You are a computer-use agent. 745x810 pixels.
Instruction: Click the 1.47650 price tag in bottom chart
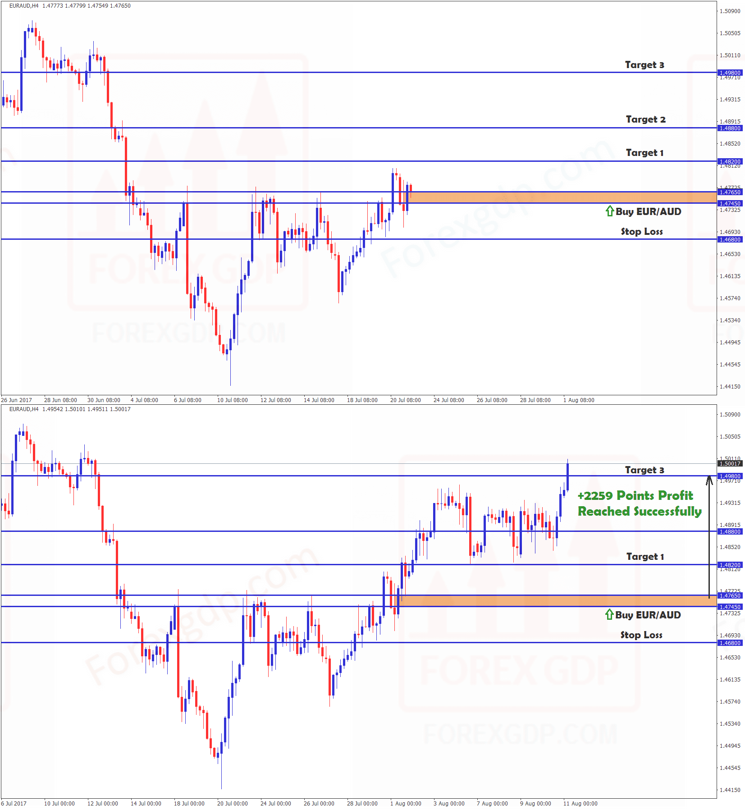coord(730,595)
